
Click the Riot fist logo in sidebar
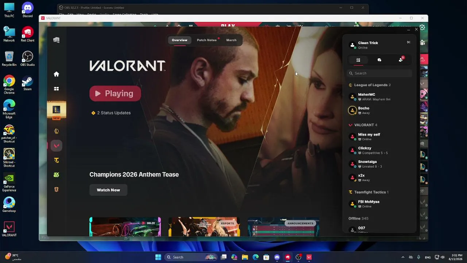(x=56, y=40)
